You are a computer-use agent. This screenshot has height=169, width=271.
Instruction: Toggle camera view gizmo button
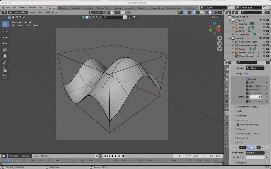point(220,49)
